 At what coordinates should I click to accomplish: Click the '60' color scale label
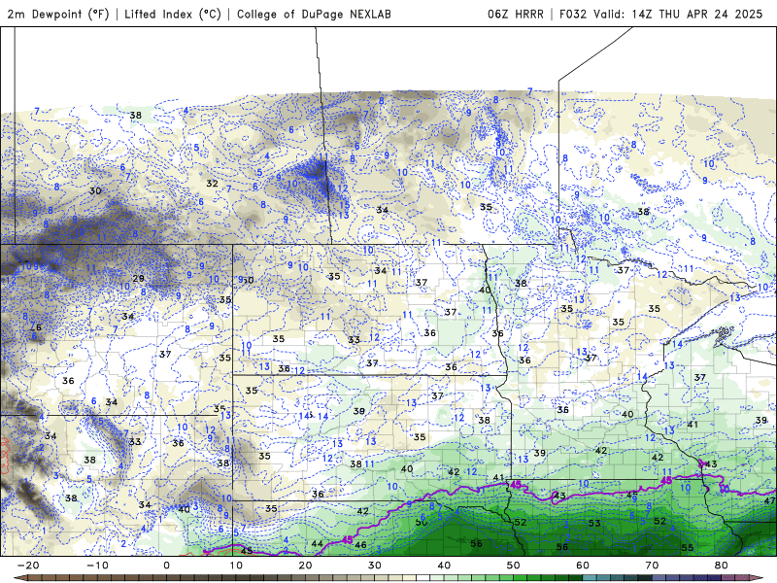click(583, 566)
